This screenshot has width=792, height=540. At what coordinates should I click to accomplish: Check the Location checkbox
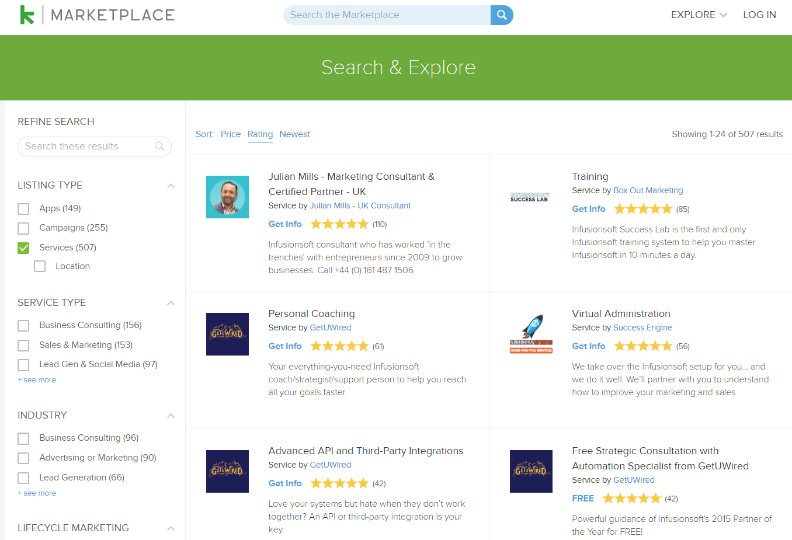click(x=40, y=266)
